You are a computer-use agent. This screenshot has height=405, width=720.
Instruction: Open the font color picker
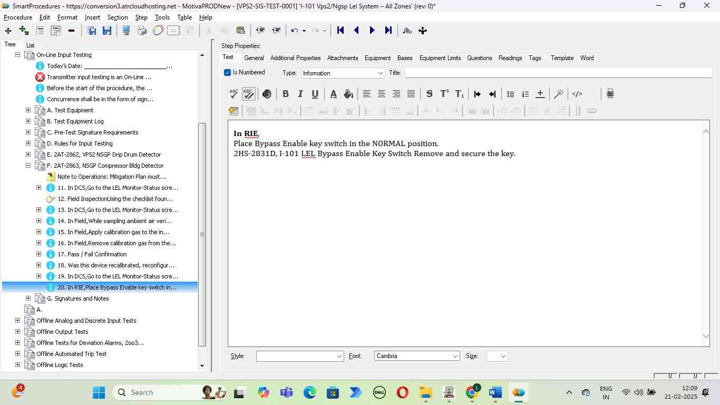(x=333, y=94)
